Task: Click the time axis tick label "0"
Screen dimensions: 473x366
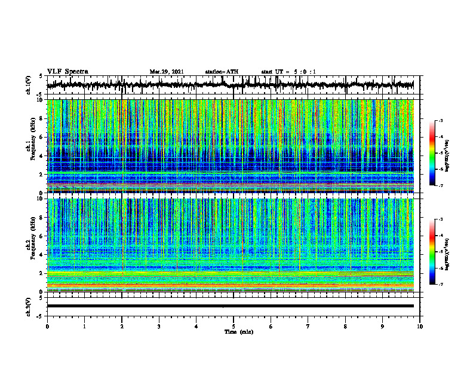Action: point(47,327)
